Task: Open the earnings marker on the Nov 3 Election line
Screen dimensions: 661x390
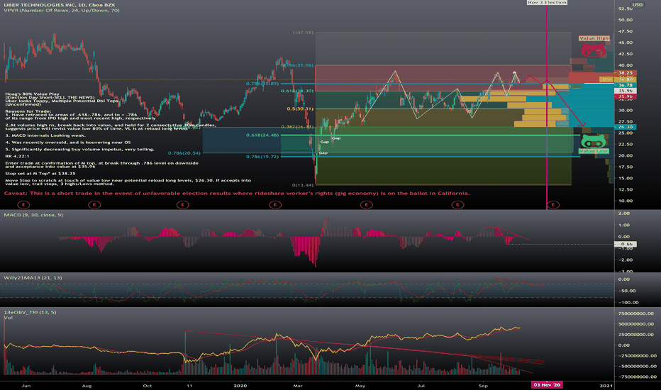Action: click(x=552, y=205)
